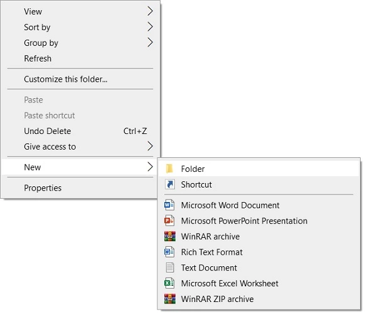Click the Rich Text Format icon
The image size is (365, 314).
pos(169,252)
